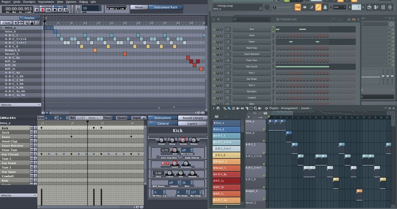
Task: Click the Timeline button
Action: click(29, 18)
